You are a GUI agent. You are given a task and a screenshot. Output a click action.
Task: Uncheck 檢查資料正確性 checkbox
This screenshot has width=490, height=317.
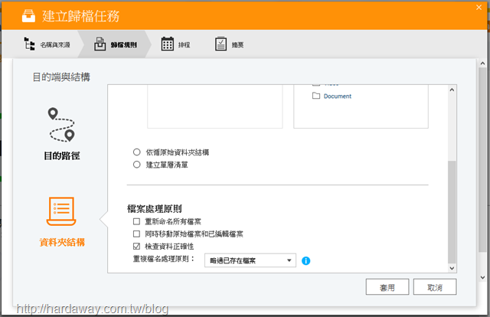136,247
